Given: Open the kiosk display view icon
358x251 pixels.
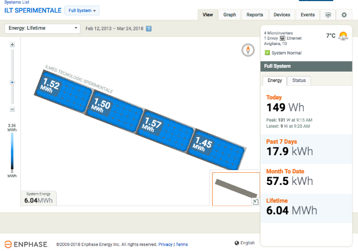Looking at the screenshot, I should pyautogui.click(x=328, y=15).
